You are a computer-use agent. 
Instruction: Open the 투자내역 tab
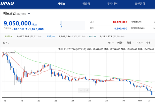coord(112,4)
